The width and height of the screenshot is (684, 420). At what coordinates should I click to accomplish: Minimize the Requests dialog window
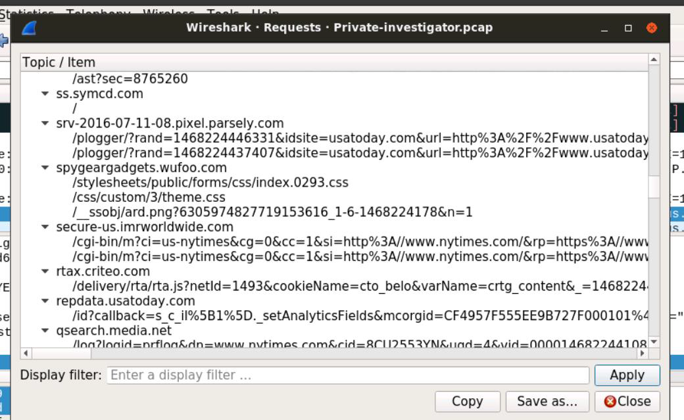coord(604,28)
